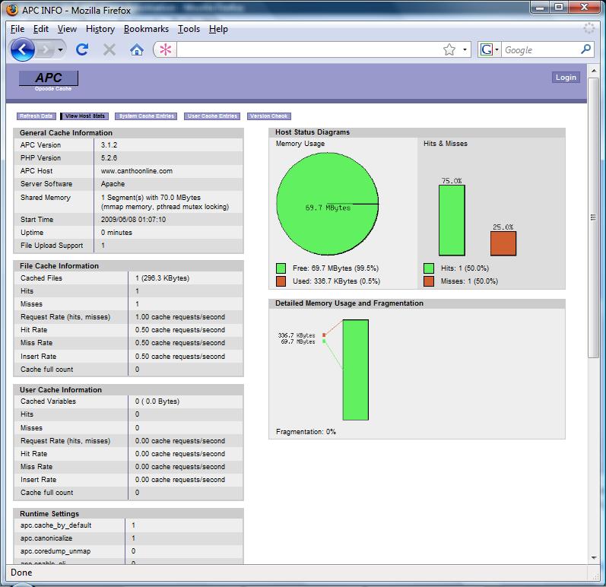Screen dimensions: 606x587
Task: Click the Uptime 0 minutes value
Action: (116, 233)
